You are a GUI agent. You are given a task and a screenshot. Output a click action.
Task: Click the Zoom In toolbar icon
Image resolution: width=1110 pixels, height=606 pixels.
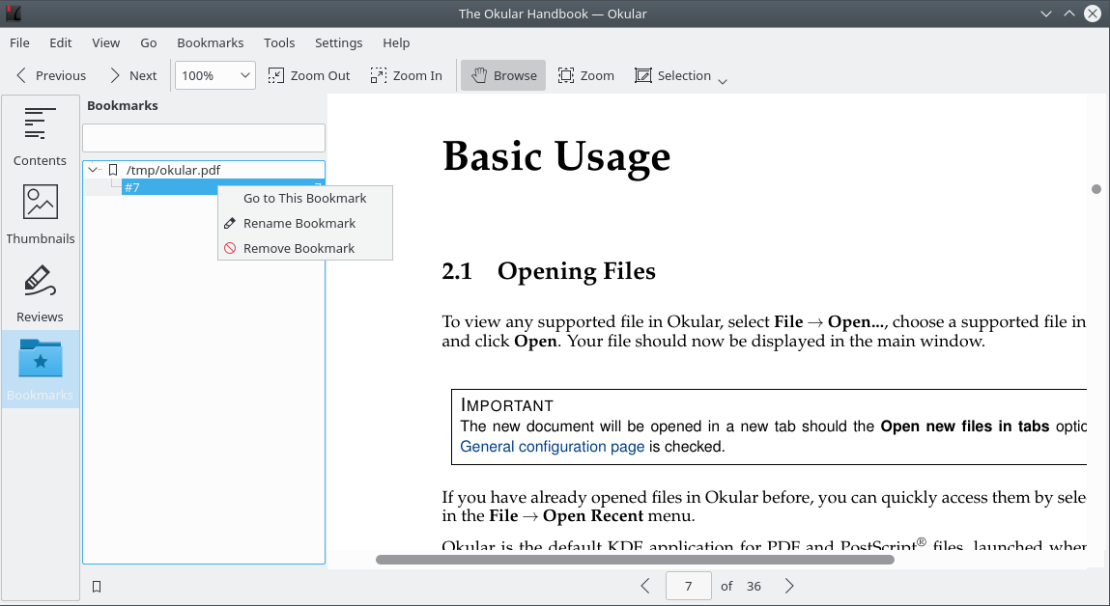pos(406,75)
